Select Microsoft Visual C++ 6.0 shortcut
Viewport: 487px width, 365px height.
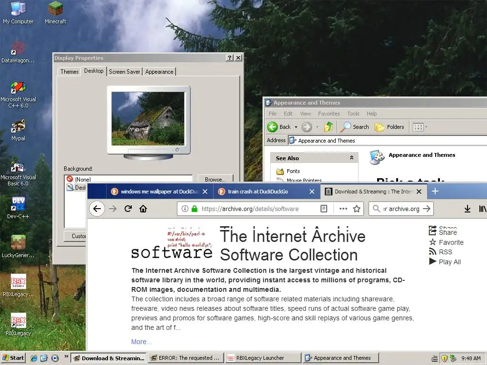tap(18, 95)
